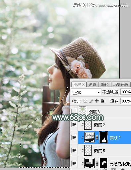Click the link icon on 曲线 7 layer
The width and height of the screenshot is (131, 170).
pyautogui.click(x=97, y=137)
